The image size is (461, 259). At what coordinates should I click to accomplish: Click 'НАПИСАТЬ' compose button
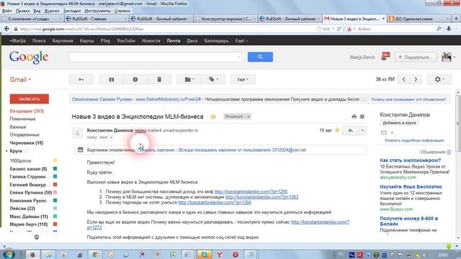[30, 99]
